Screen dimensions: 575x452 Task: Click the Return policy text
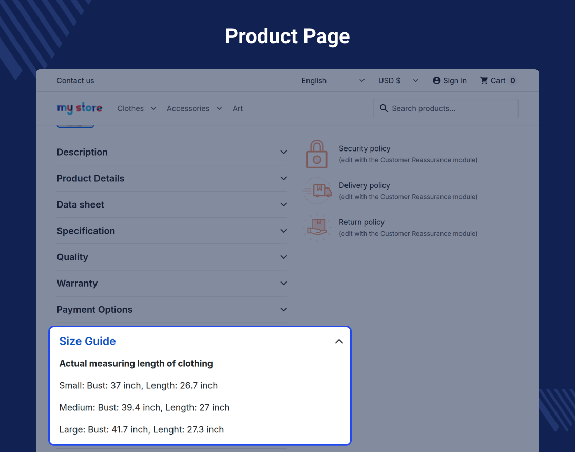pyautogui.click(x=361, y=222)
